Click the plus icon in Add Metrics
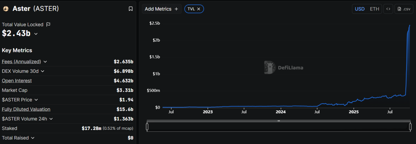The height and width of the screenshot is (144, 416). 176,9
